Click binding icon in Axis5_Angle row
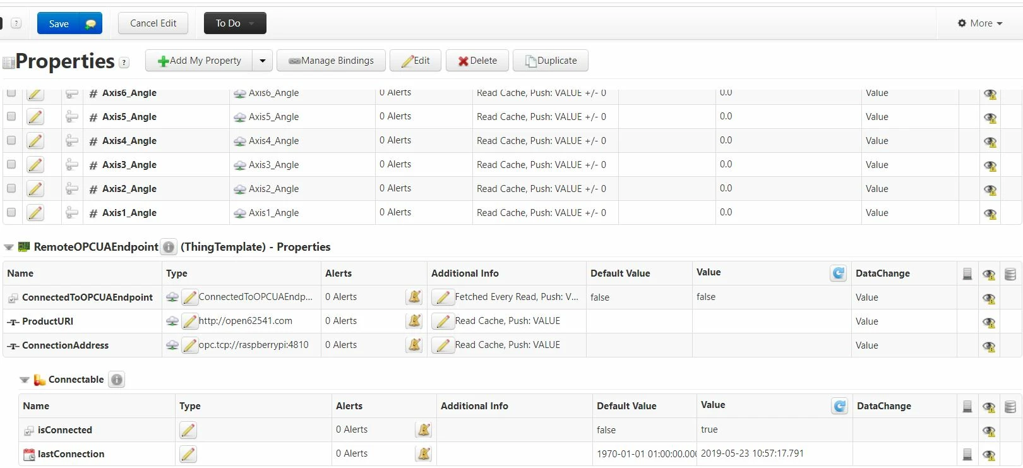The image size is (1023, 468). [72, 117]
